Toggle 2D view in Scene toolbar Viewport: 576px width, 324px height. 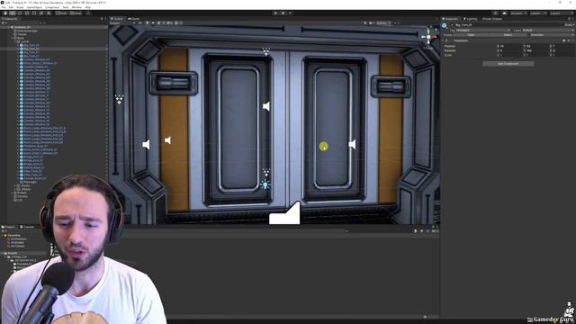tap(140, 23)
